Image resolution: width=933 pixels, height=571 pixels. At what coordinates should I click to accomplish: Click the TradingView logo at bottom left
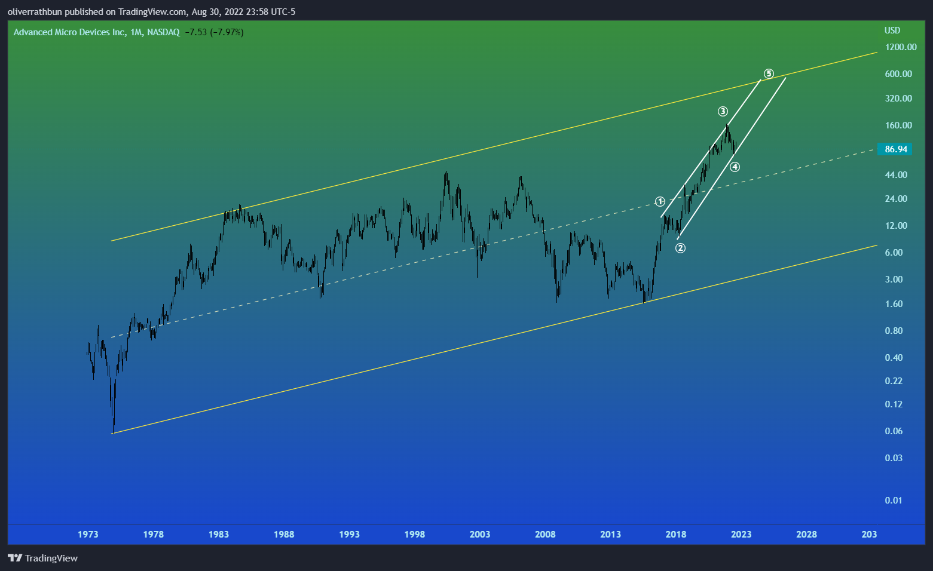[42, 558]
